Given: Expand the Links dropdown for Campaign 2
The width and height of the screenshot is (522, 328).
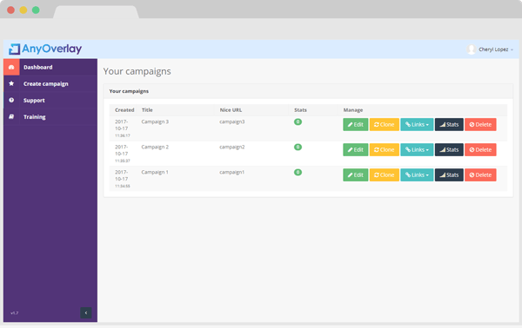Looking at the screenshot, I should click(417, 150).
